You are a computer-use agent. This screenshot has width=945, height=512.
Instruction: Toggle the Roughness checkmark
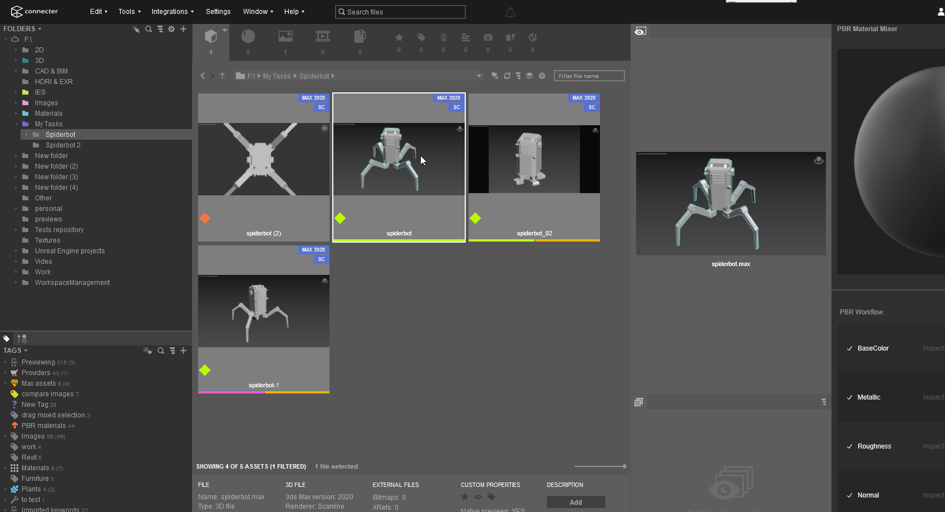pos(849,446)
